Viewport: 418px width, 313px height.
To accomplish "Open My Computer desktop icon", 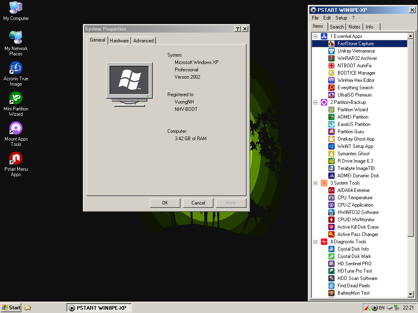I will [x=16, y=11].
